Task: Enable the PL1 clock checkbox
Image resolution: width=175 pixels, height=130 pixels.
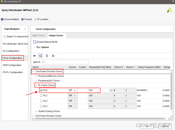Action: click(41, 96)
